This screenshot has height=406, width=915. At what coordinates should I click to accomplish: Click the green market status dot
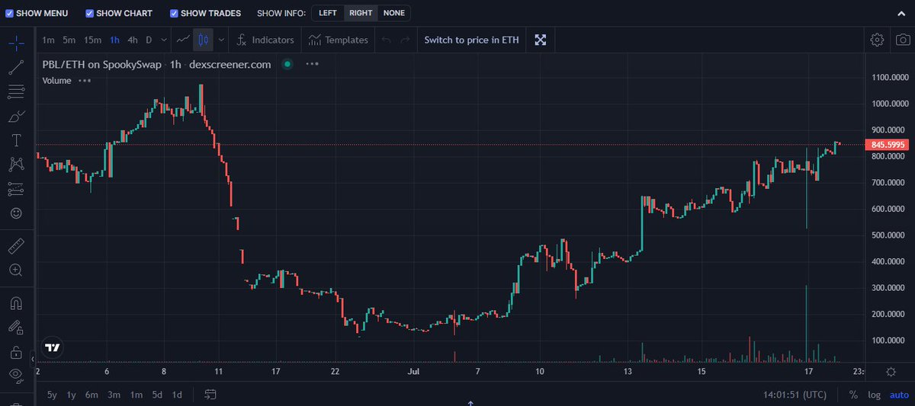click(287, 64)
